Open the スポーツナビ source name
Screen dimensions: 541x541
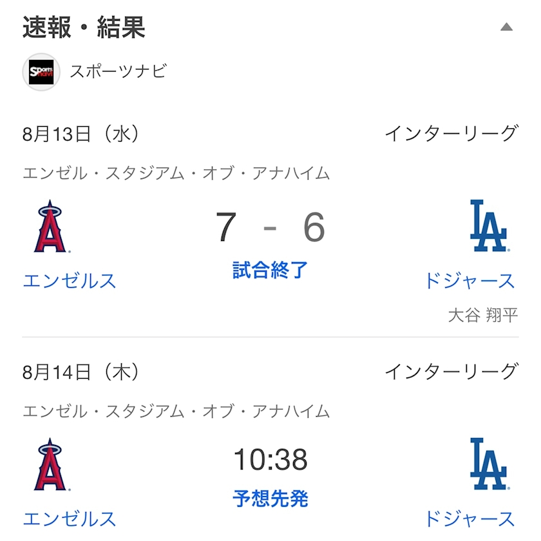[x=118, y=71]
